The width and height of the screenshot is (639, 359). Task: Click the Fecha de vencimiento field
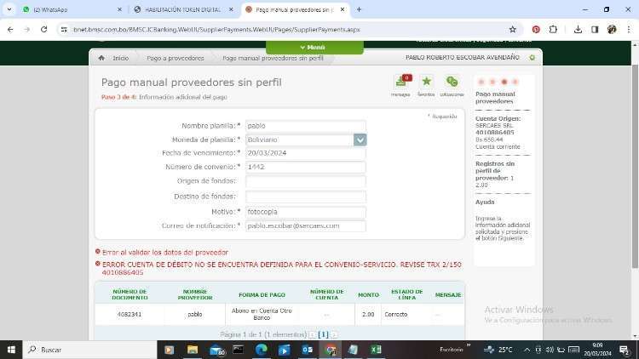305,153
